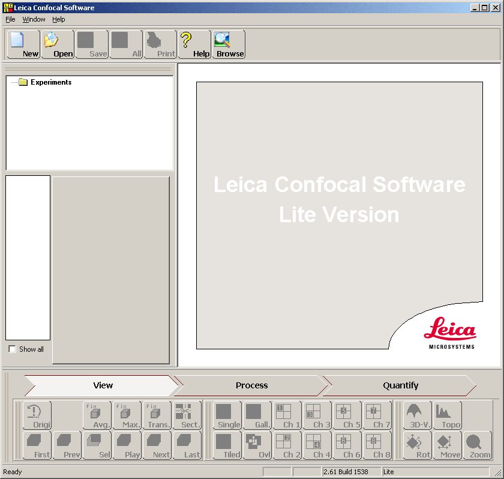
Task: Select Avg. projection button
Action: 97,415
